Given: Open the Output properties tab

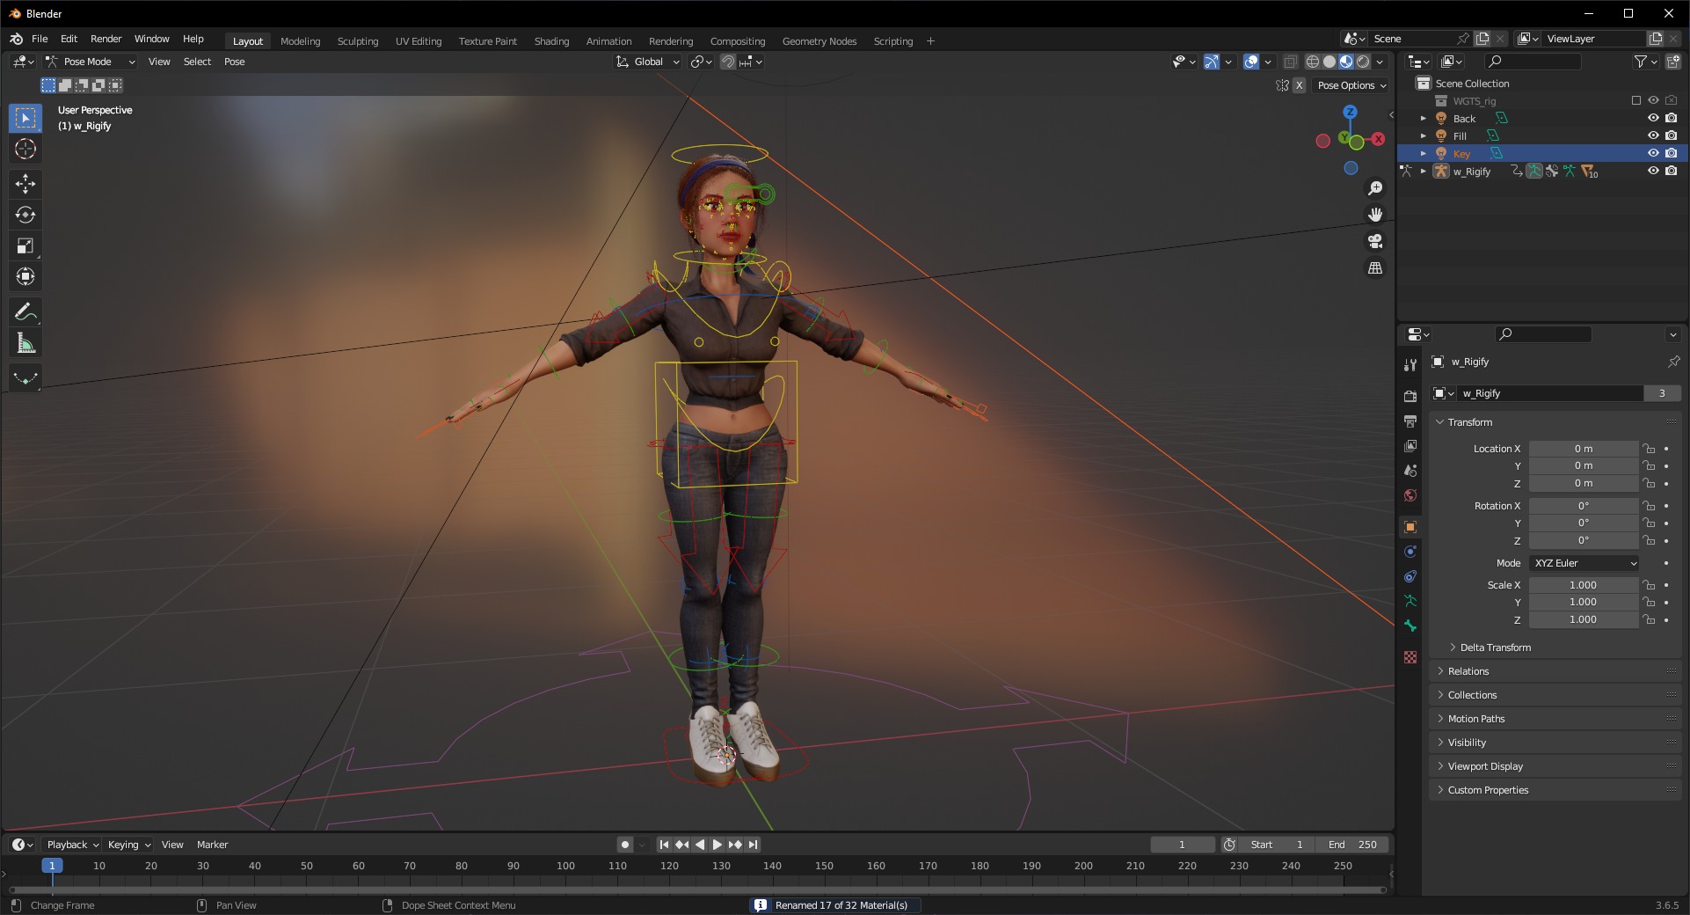Looking at the screenshot, I should [1410, 421].
